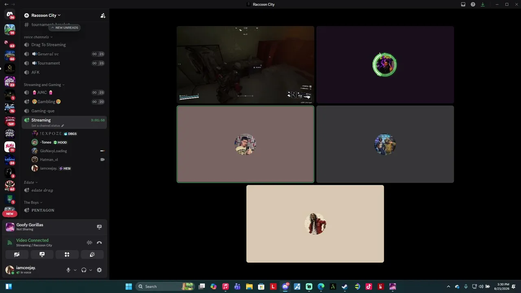521x293 pixels.
Task: Open Steam from the taskbar
Action: coord(345,286)
